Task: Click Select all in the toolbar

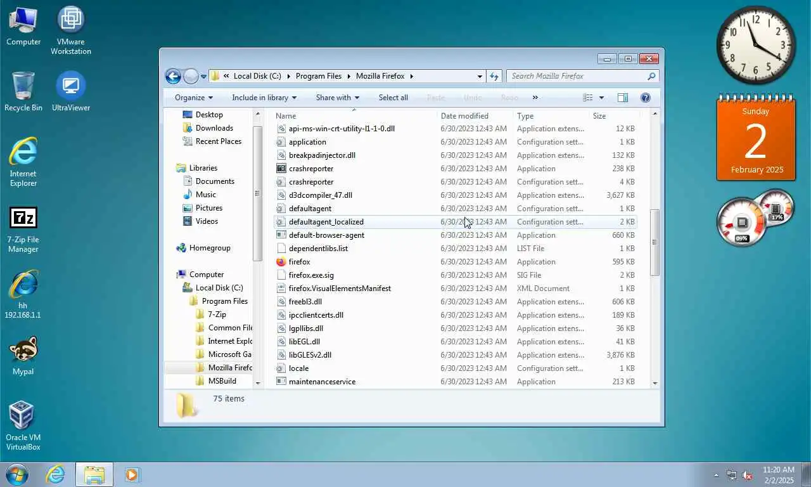Action: (393, 98)
